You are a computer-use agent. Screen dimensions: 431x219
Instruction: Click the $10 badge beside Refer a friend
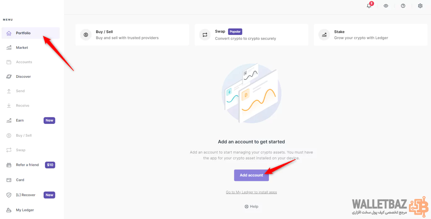pyautogui.click(x=50, y=165)
